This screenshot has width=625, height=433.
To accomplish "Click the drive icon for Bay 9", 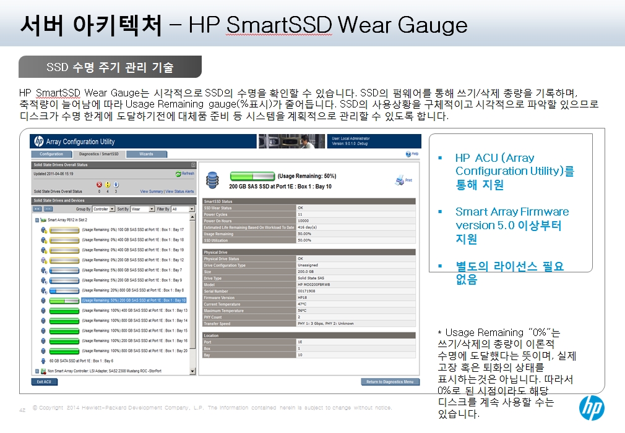I will click(x=44, y=280).
